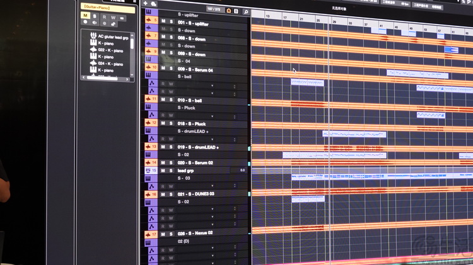This screenshot has height=265, width=473.
Task: Select 024 - K - piano in the inspector list
Action: (110, 64)
